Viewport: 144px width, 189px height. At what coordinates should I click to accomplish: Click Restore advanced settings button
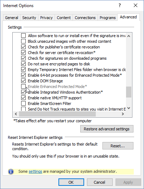coord(107,129)
